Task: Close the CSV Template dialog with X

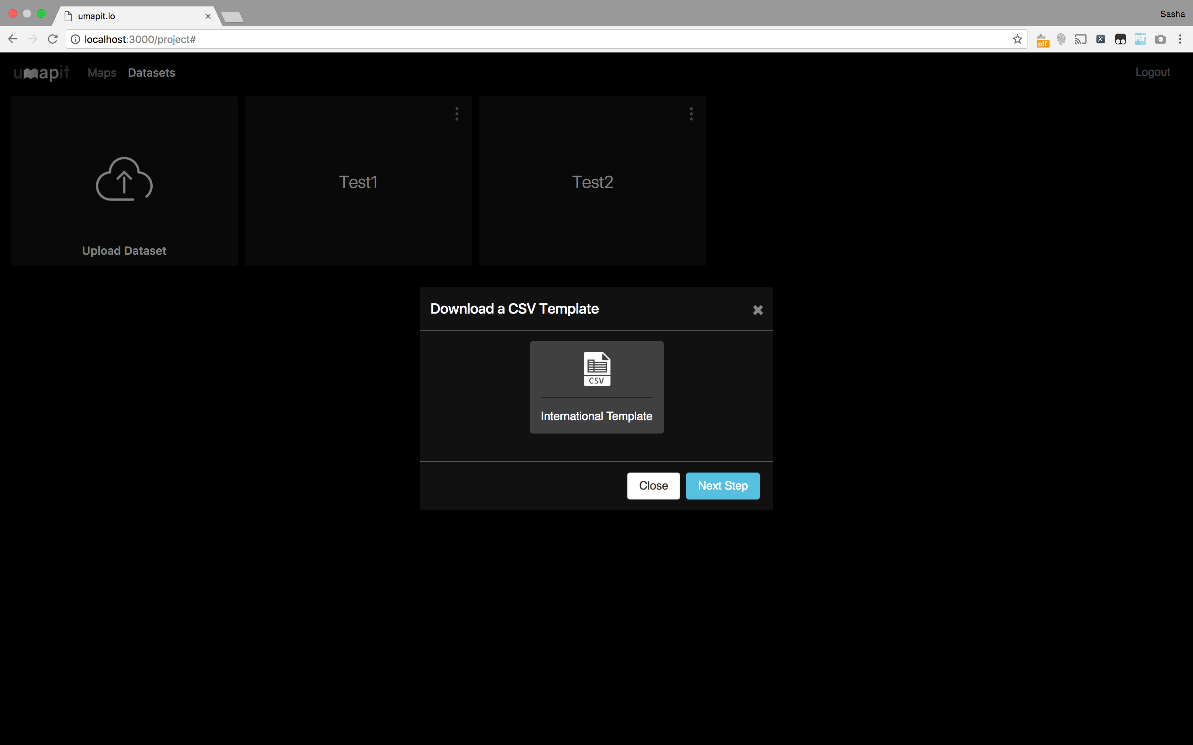Action: 758,310
